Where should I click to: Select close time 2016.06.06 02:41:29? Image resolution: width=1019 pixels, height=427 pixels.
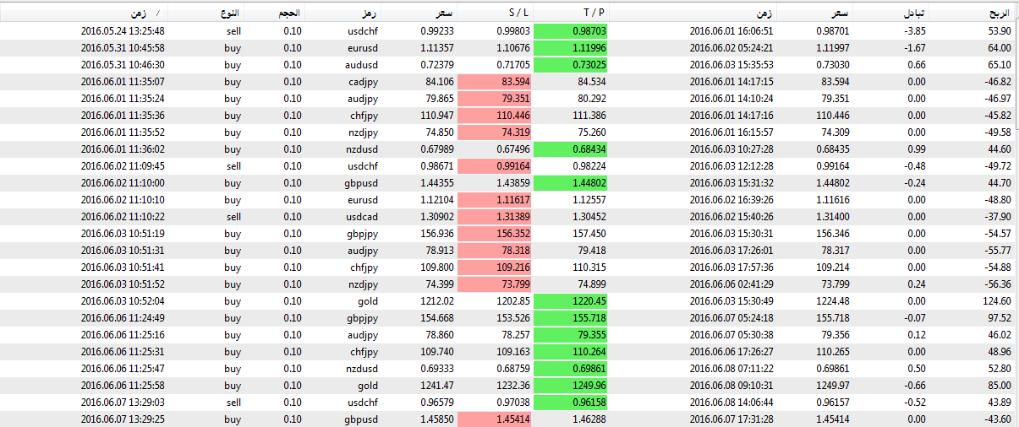[732, 284]
